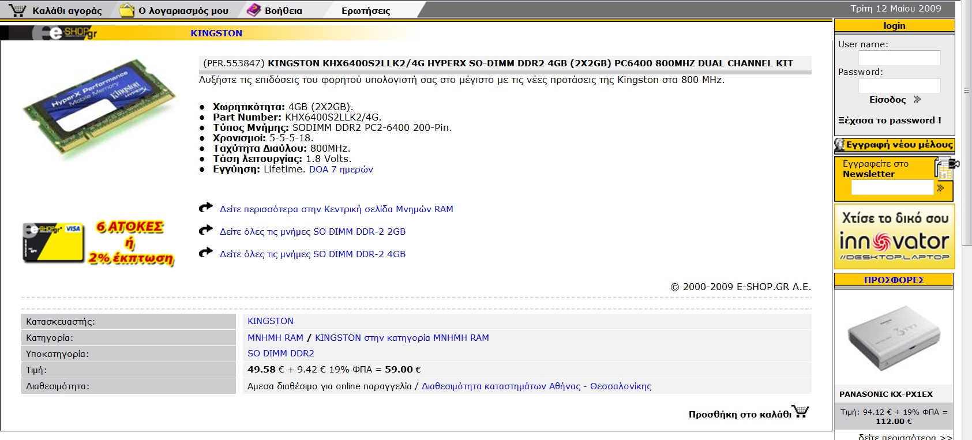
Task: Click arrow icon before 'Κεντρική σελίδα Μνημών RAM'
Action: pos(206,208)
